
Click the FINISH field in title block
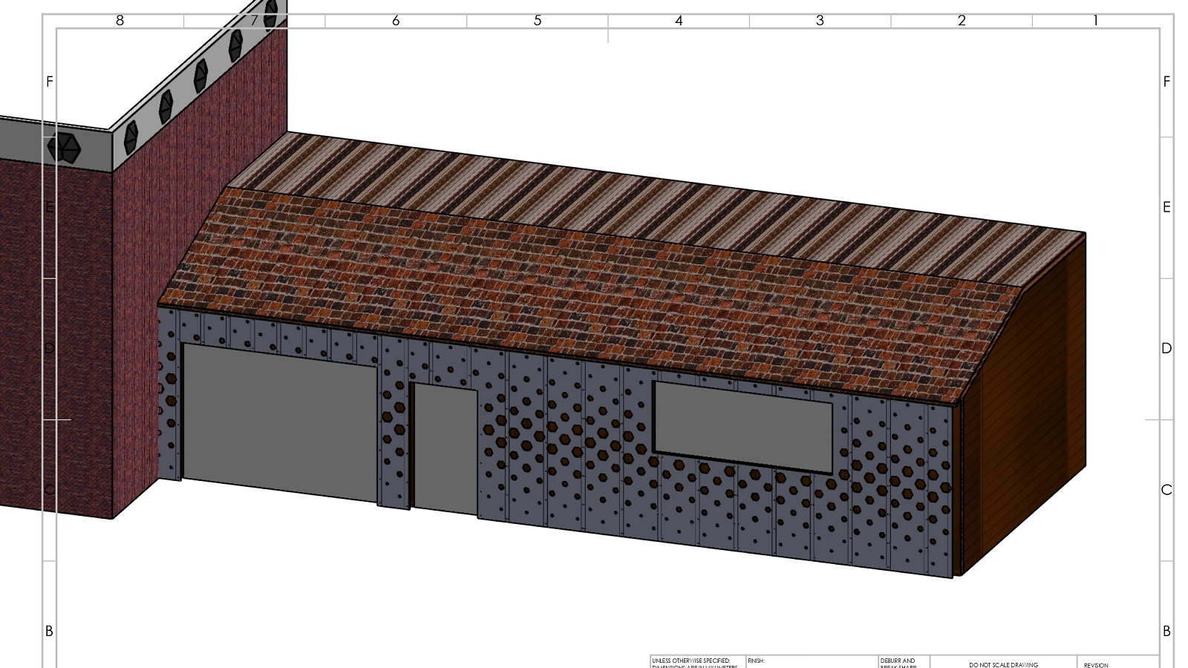[756, 661]
